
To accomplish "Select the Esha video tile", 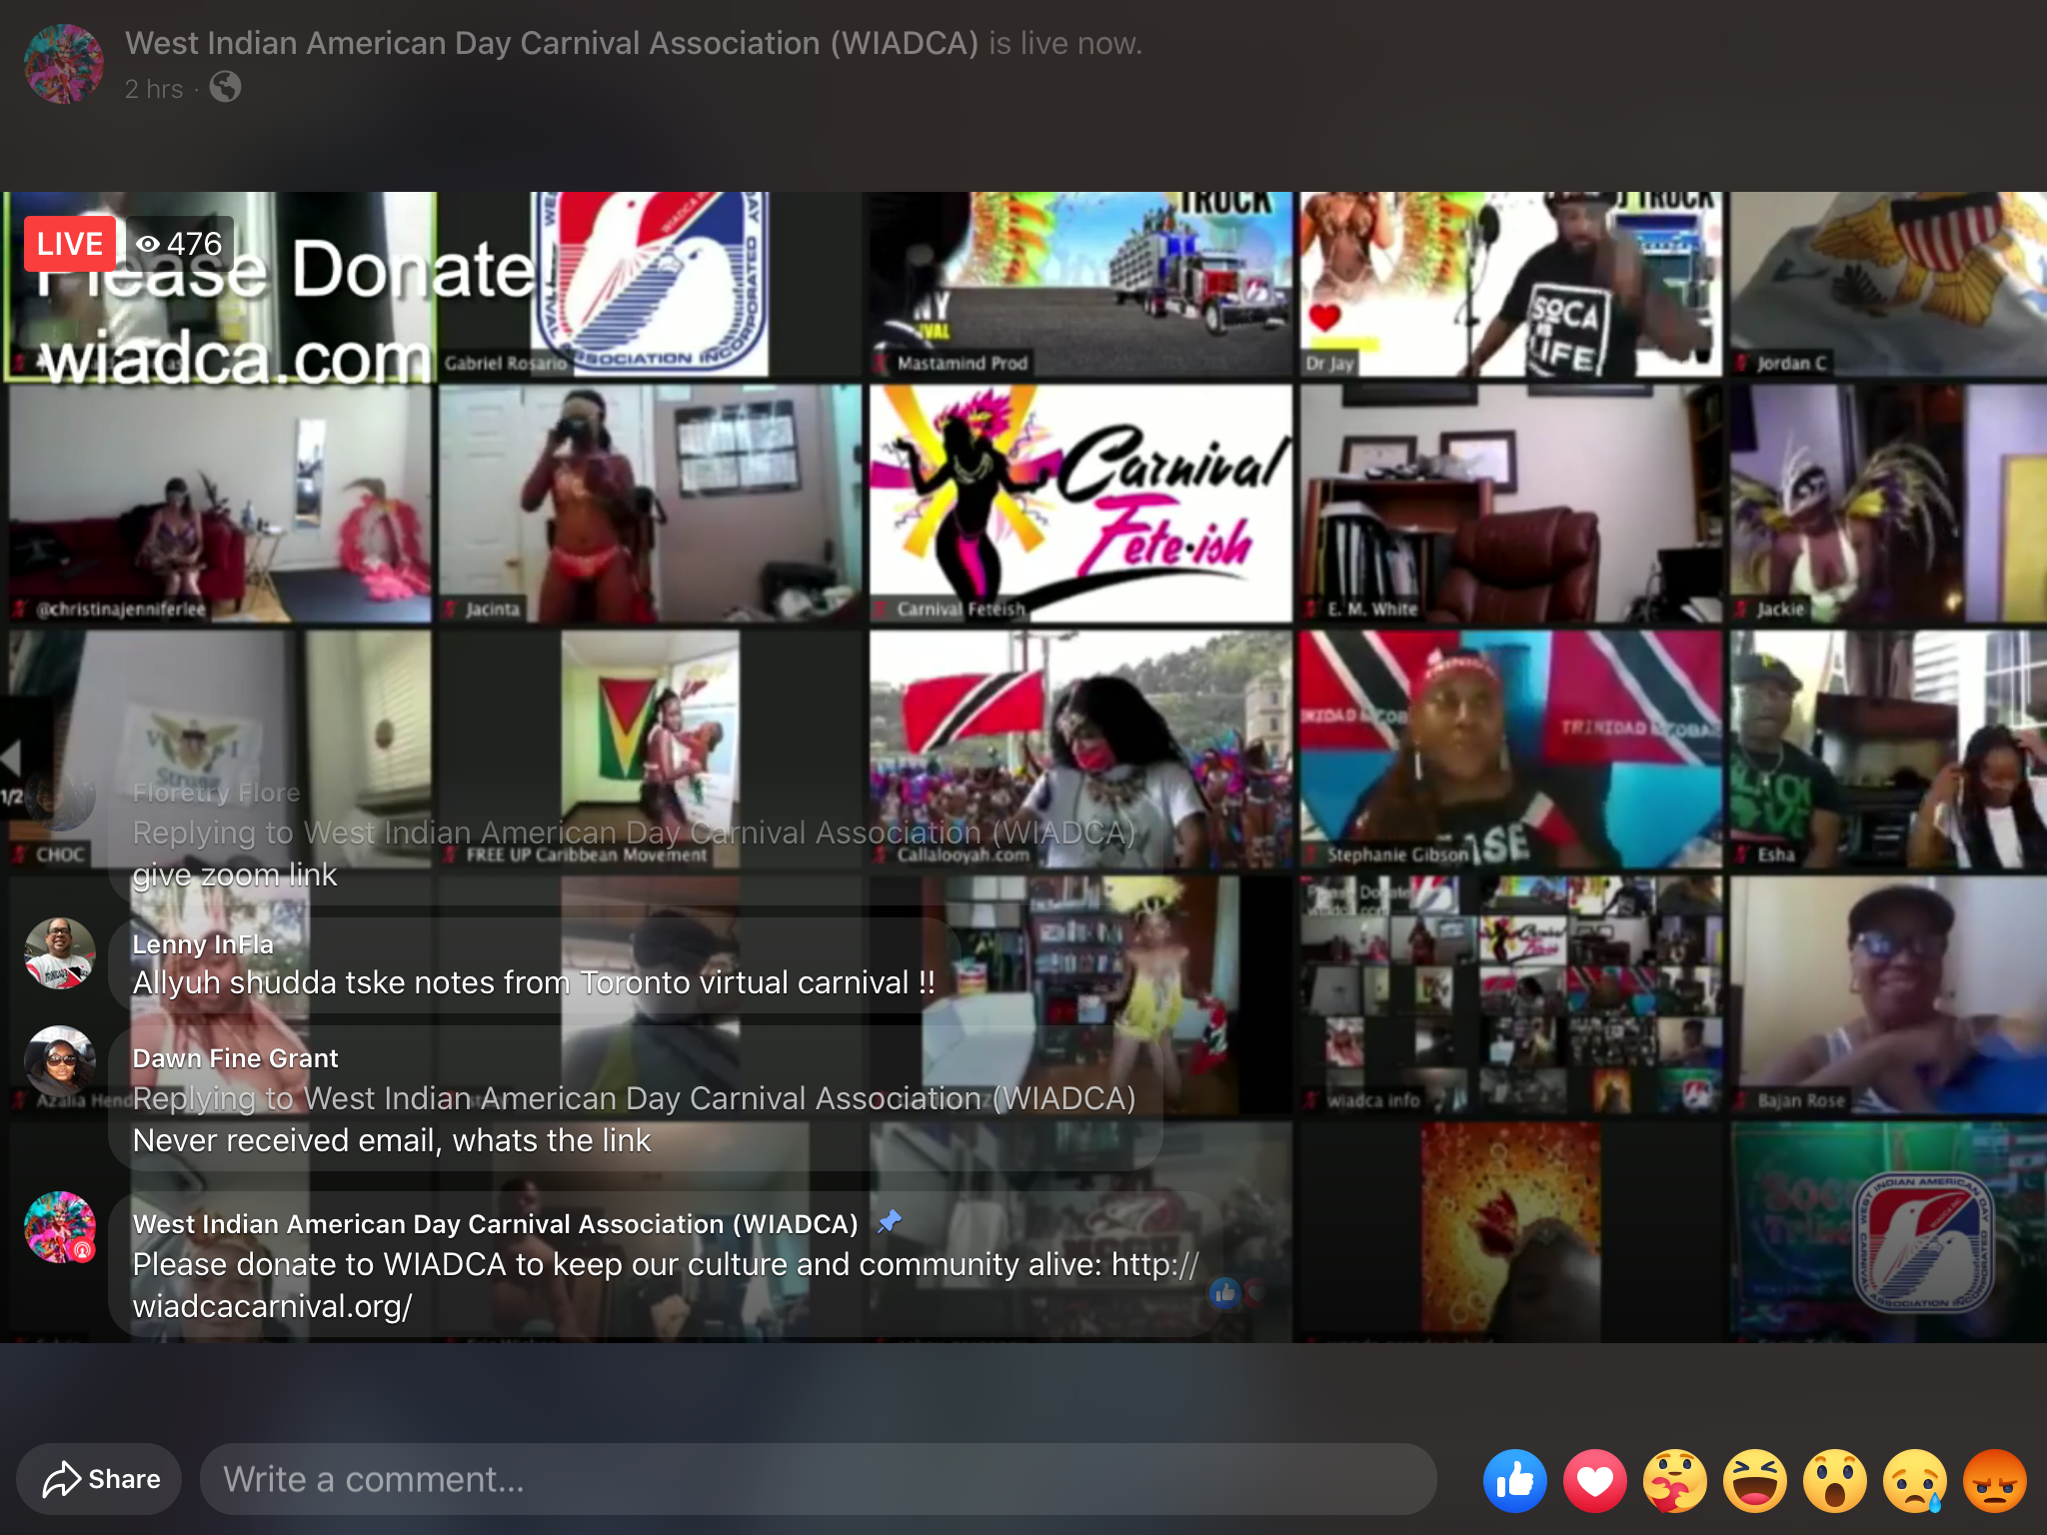I will 1888,750.
